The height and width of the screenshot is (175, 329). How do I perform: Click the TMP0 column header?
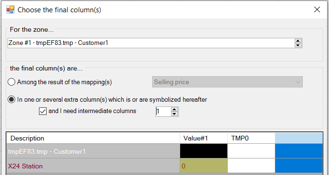(251, 138)
